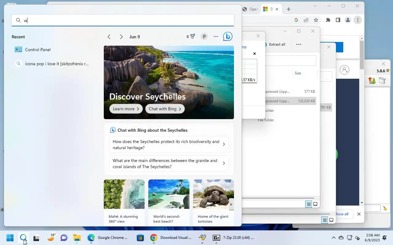Open Chrome extensions puzzle icon
The height and width of the screenshot is (245, 393).
point(328,20)
